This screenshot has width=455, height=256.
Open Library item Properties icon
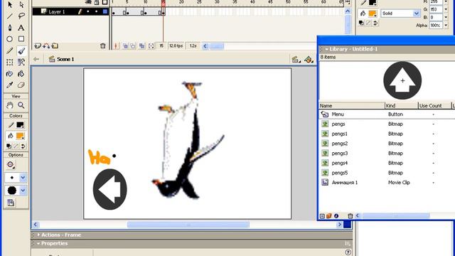pos(336,216)
